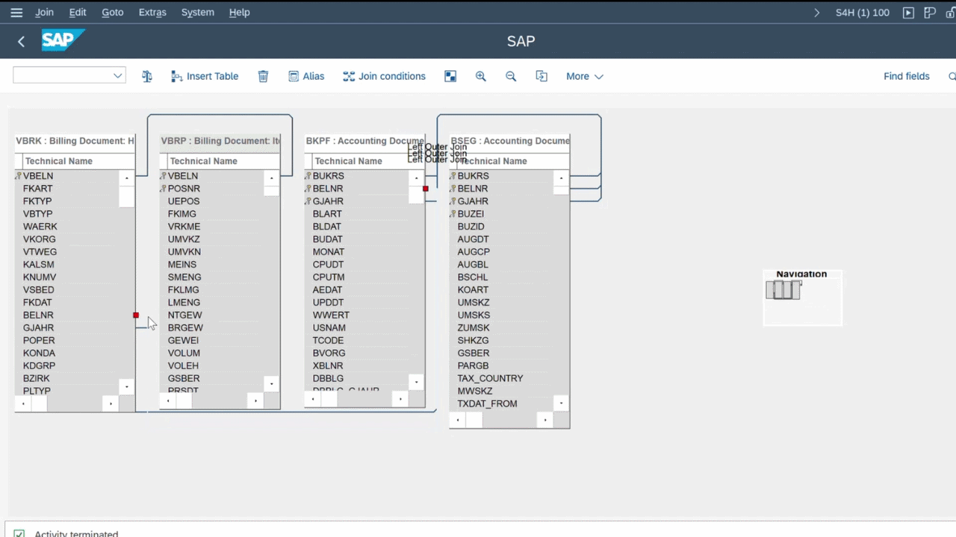
Task: Select TXDAT_FROM field in BSEG table
Action: pos(487,404)
